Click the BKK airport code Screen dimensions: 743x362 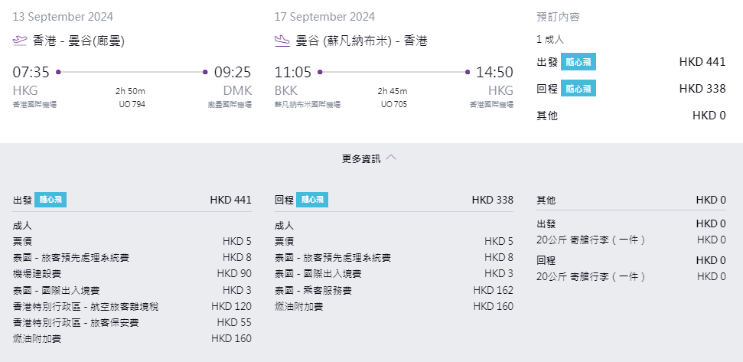point(285,90)
